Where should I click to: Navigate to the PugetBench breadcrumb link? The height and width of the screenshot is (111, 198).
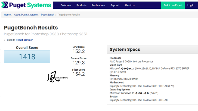[48, 15]
